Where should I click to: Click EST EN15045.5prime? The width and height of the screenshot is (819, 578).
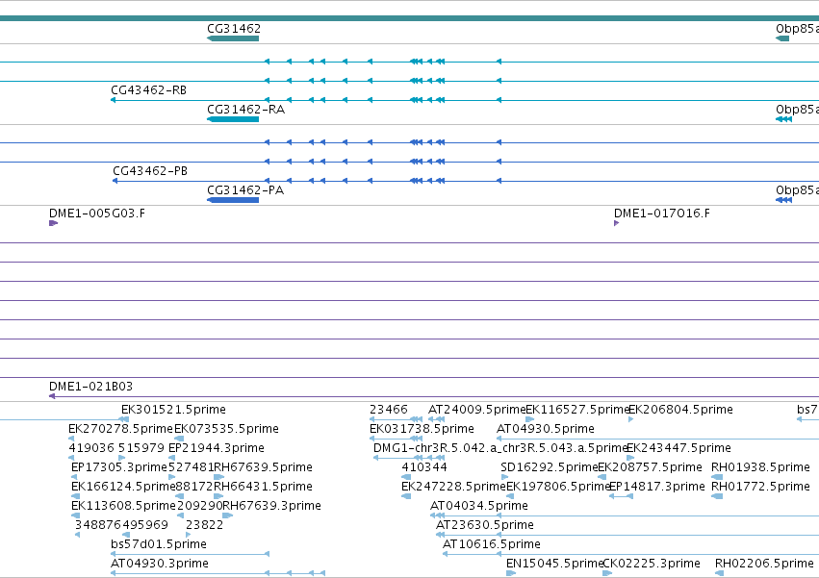554,564
